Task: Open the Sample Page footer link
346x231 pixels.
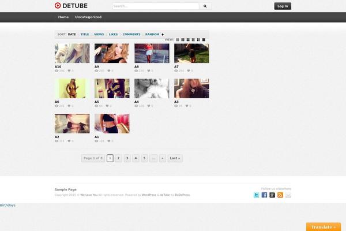Action: click(x=66, y=189)
